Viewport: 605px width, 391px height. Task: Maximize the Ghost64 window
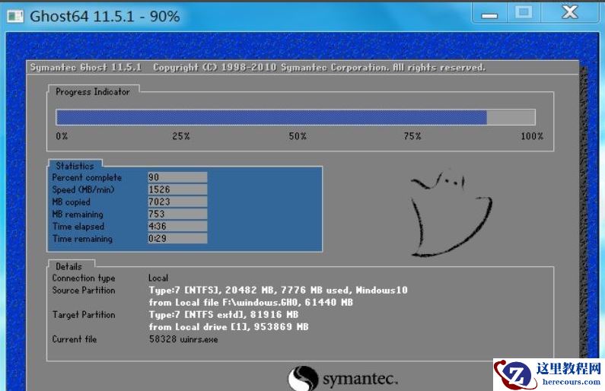click(x=524, y=13)
